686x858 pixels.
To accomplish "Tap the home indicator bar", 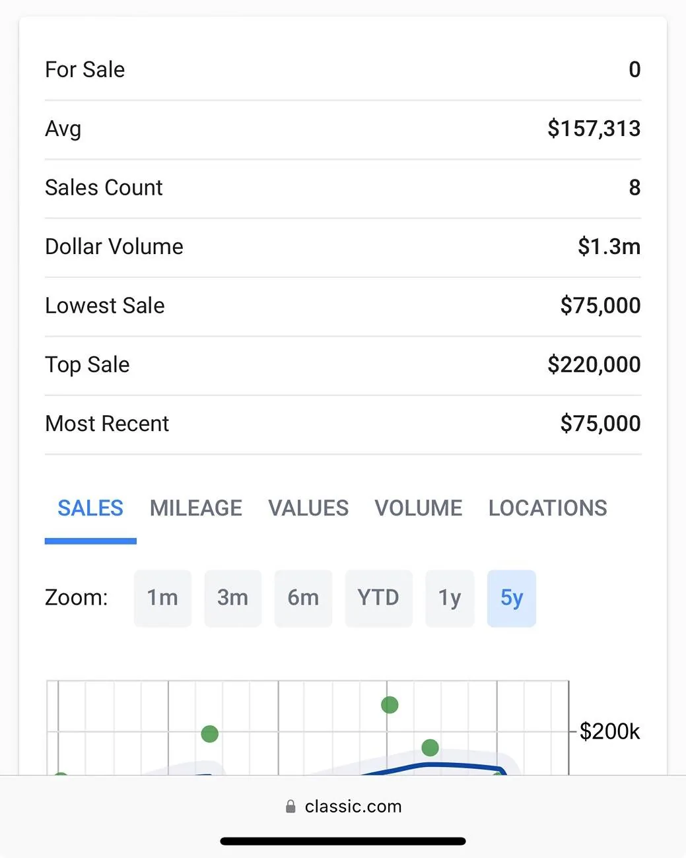I will pyautogui.click(x=343, y=841).
